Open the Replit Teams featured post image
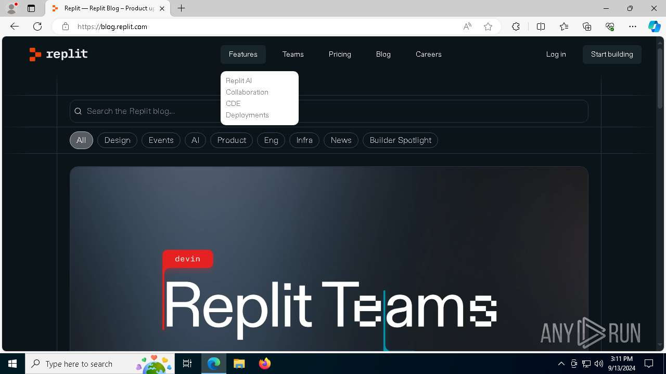Image resolution: width=666 pixels, height=374 pixels. tap(329, 259)
